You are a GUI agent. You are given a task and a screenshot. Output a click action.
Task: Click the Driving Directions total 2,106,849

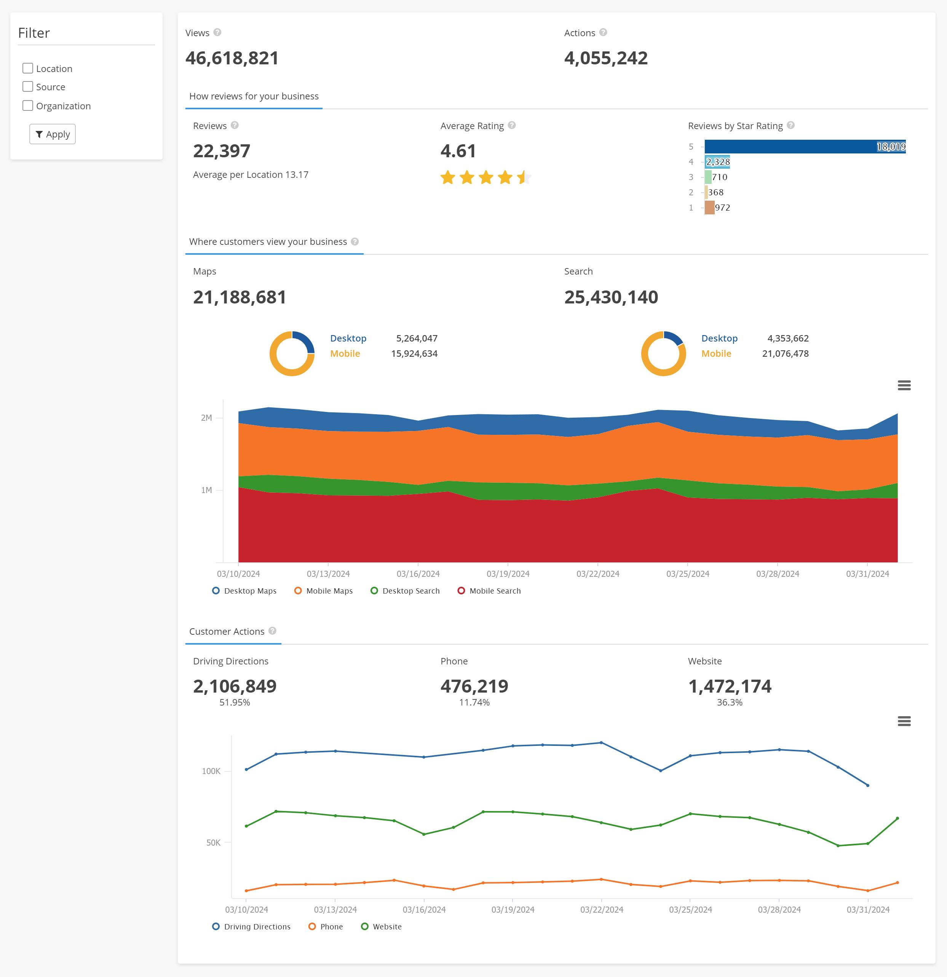click(x=235, y=686)
